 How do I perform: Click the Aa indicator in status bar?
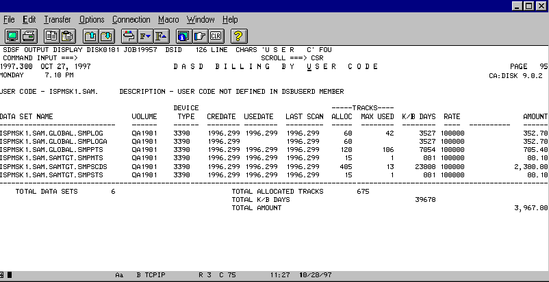pos(119,275)
